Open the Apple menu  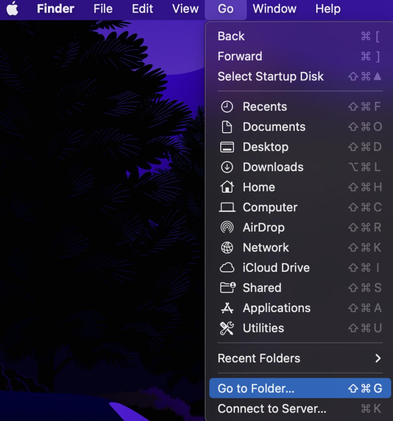[x=12, y=8]
